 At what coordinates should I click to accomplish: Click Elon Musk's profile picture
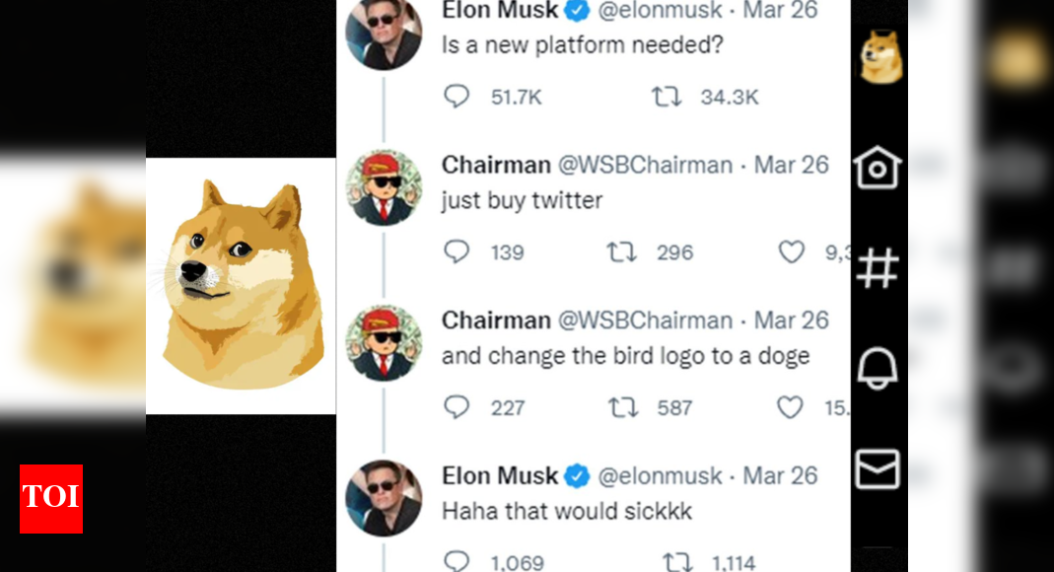point(384,33)
